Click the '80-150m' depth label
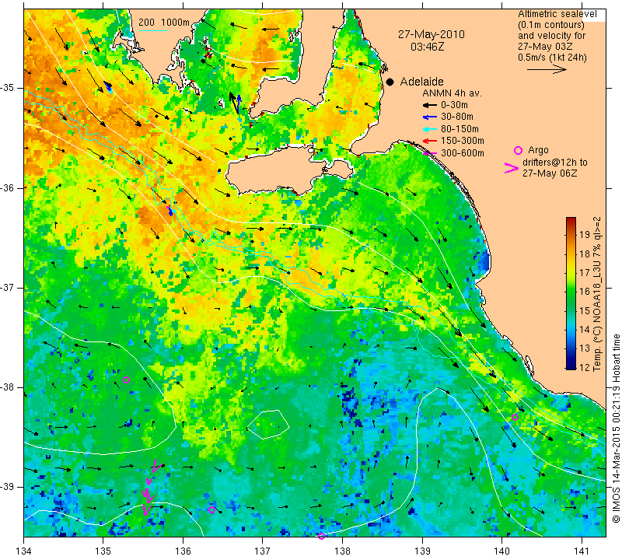The image size is (622, 560). point(460,129)
